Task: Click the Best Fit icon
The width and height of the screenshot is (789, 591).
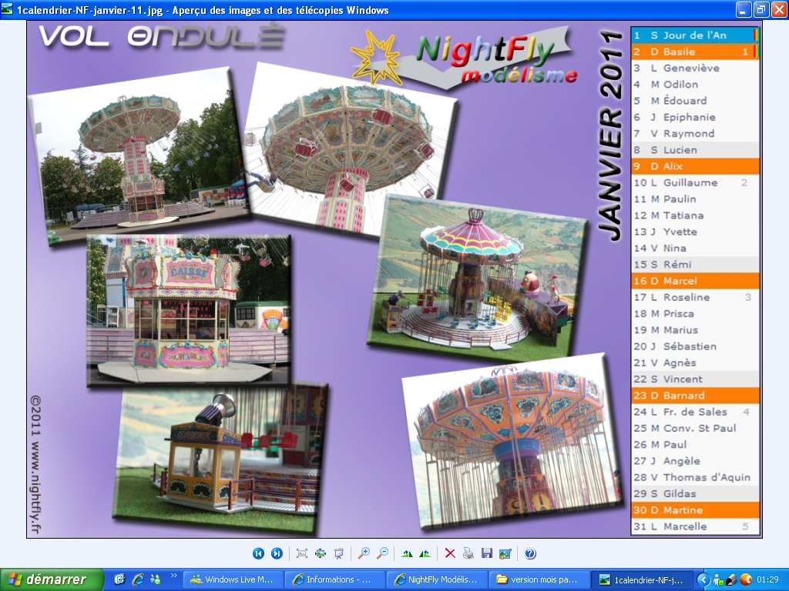Action: click(x=301, y=553)
